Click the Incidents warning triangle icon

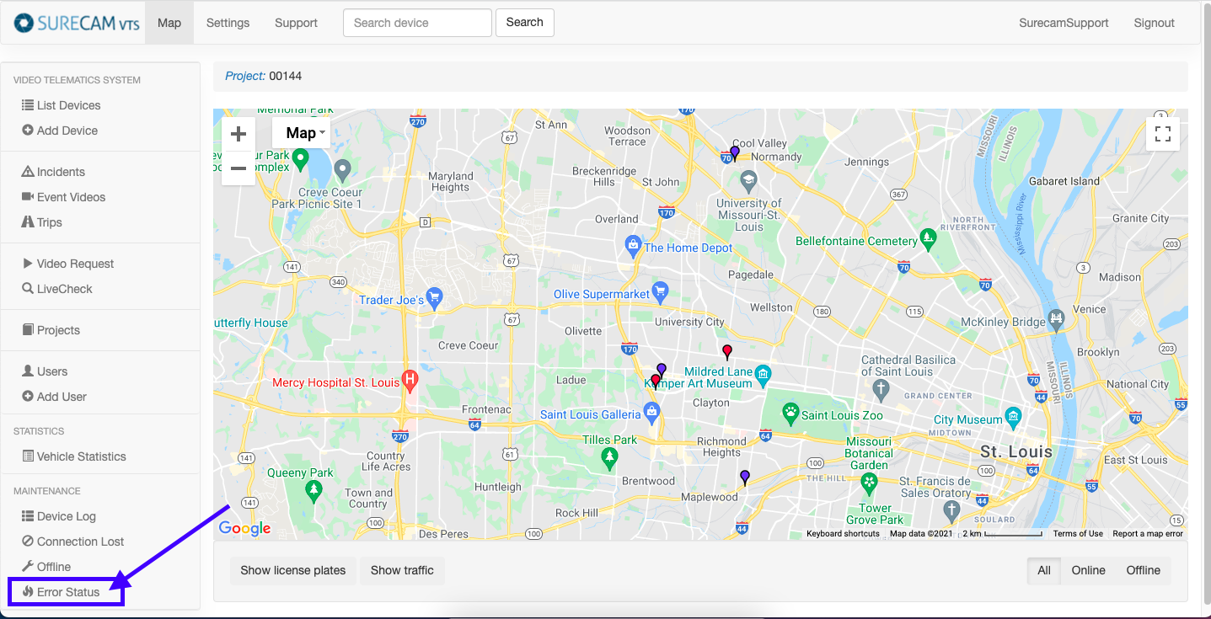[28, 172]
